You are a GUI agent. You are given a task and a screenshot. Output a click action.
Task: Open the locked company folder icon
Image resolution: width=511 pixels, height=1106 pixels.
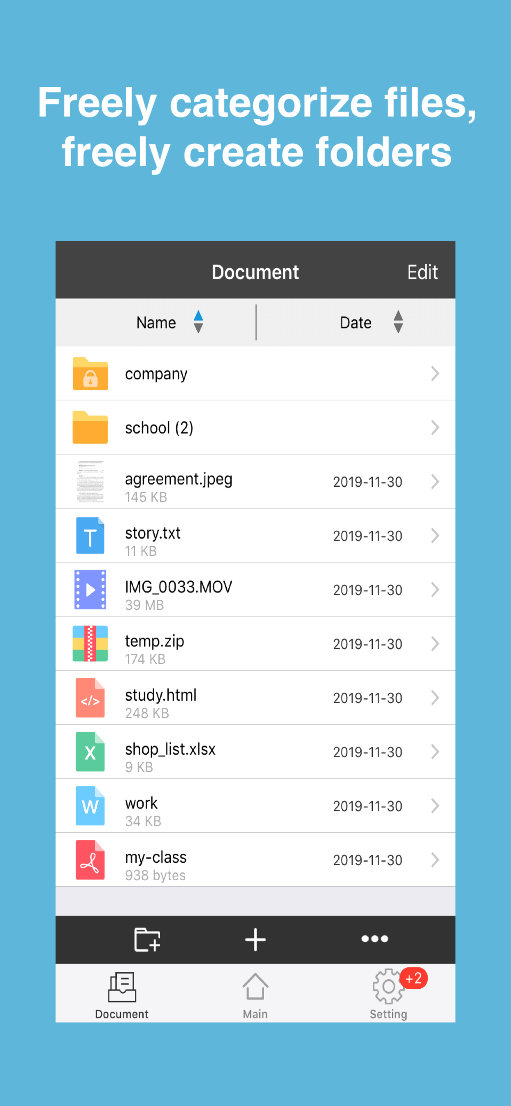[90, 374]
